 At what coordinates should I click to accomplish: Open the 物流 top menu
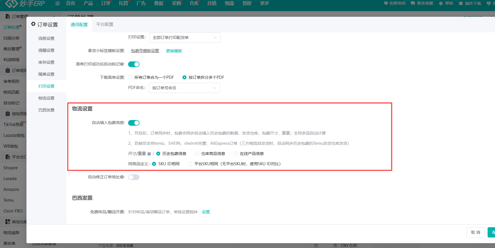click(229, 3)
